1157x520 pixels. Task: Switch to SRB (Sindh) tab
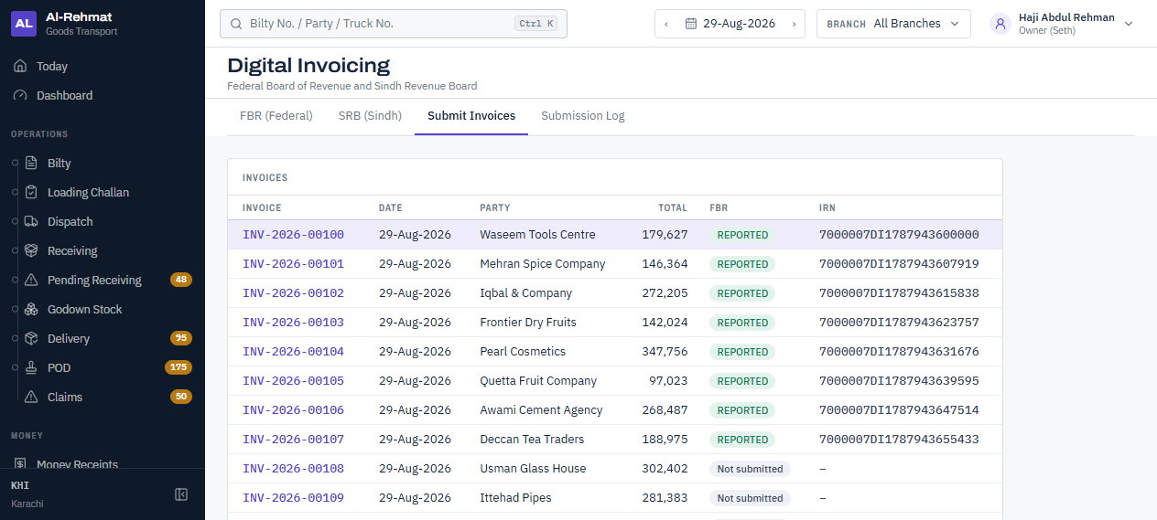point(370,116)
